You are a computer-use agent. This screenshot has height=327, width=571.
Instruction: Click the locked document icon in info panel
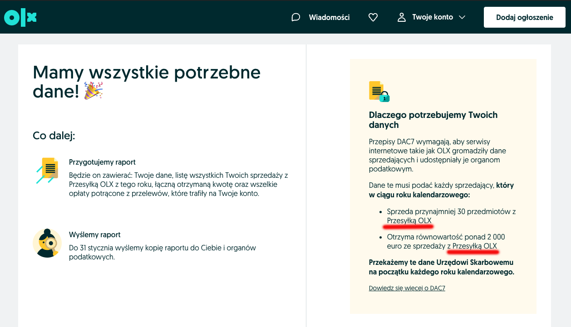(379, 92)
